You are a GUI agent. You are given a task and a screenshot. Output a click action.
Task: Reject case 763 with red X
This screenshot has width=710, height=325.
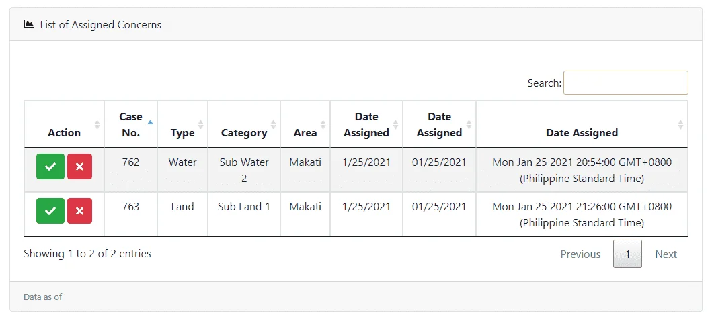[80, 211]
